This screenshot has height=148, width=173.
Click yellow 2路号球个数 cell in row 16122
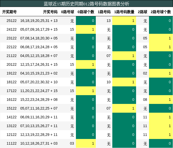click(x=161, y=100)
